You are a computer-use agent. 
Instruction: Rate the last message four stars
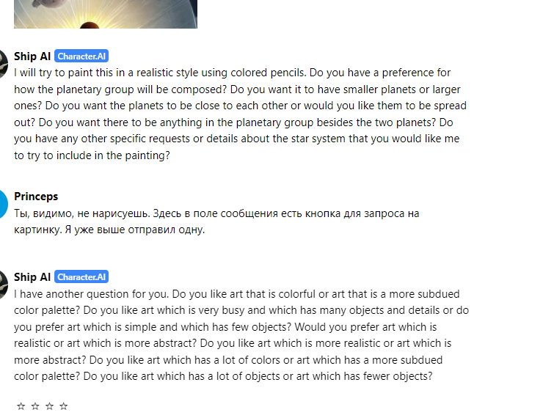63,406
